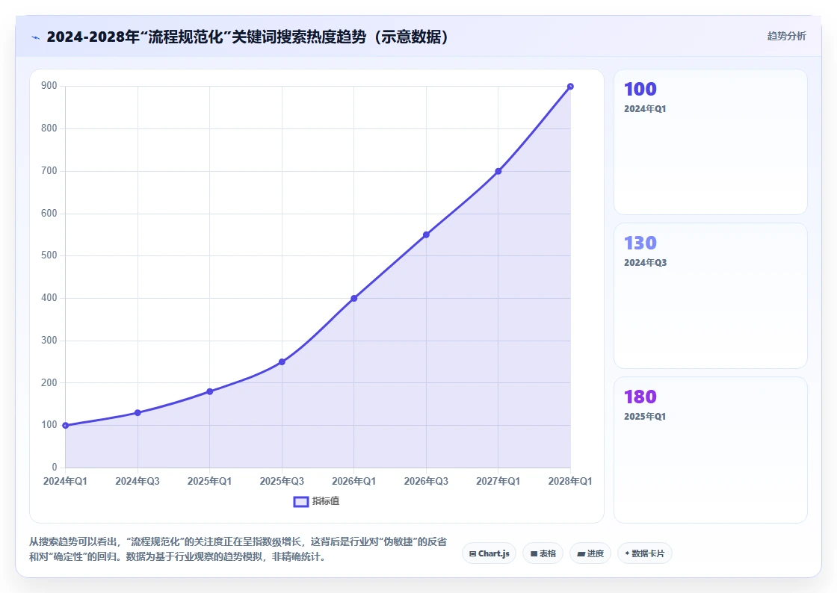Click the 2024年Q3 x-axis label
The height and width of the screenshot is (593, 837).
coord(138,481)
